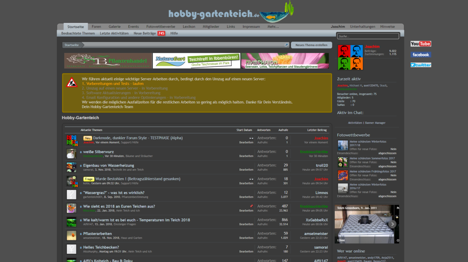
Task: Open the Mitglieder tab
Action: point(211,27)
